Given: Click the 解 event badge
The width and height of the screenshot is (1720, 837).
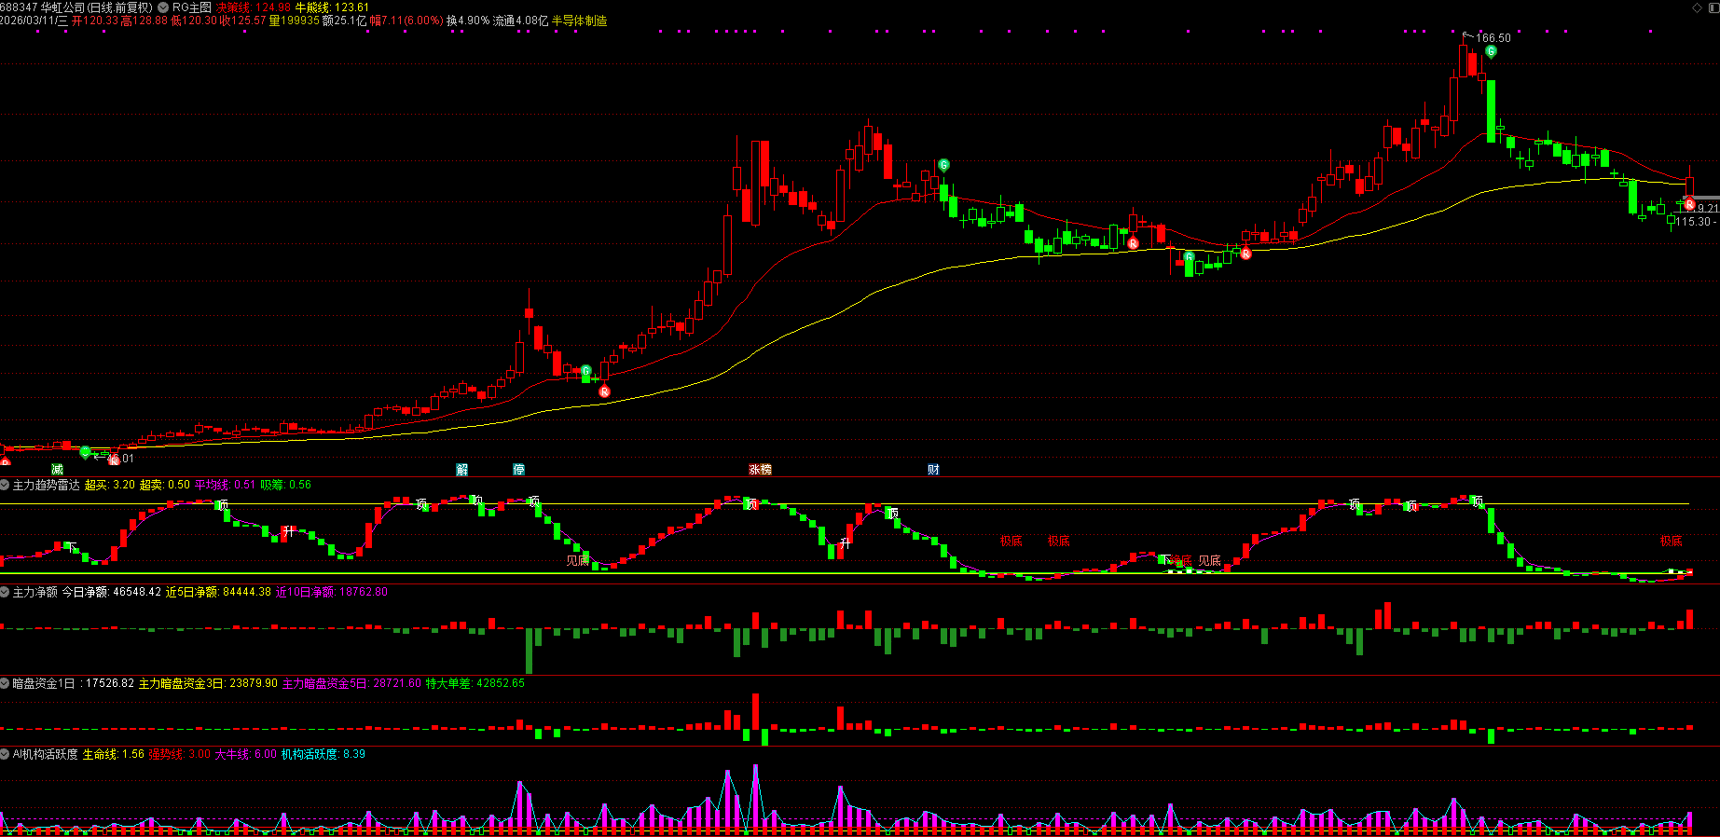Looking at the screenshot, I should (462, 470).
